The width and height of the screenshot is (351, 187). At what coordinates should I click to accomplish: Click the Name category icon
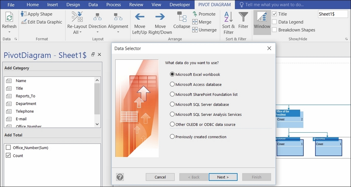(x=9, y=81)
